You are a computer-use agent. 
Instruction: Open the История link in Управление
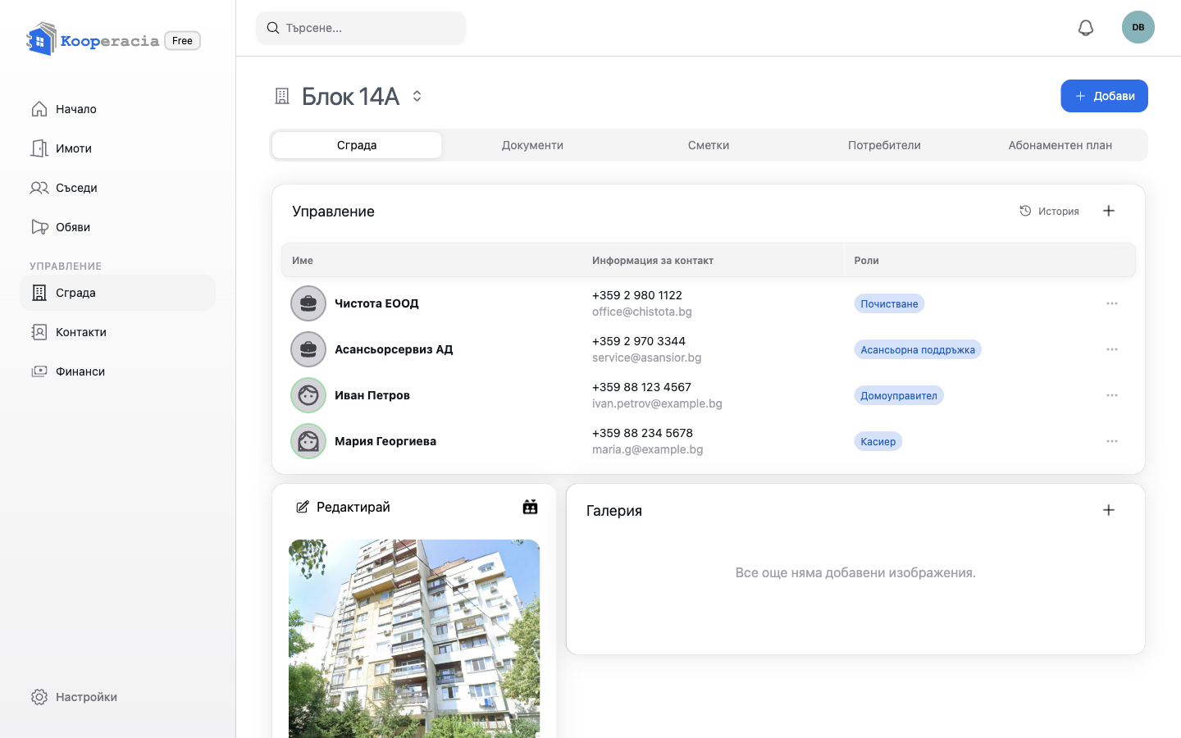tap(1049, 211)
